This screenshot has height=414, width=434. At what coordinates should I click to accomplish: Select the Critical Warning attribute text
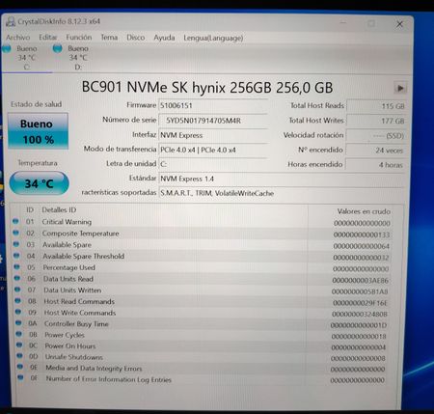point(67,222)
